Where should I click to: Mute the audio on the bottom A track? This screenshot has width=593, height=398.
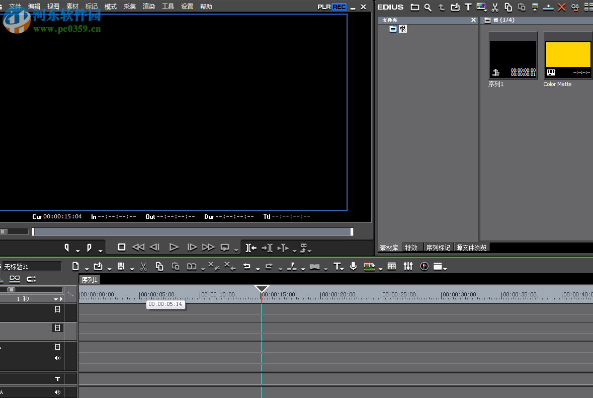[57, 392]
